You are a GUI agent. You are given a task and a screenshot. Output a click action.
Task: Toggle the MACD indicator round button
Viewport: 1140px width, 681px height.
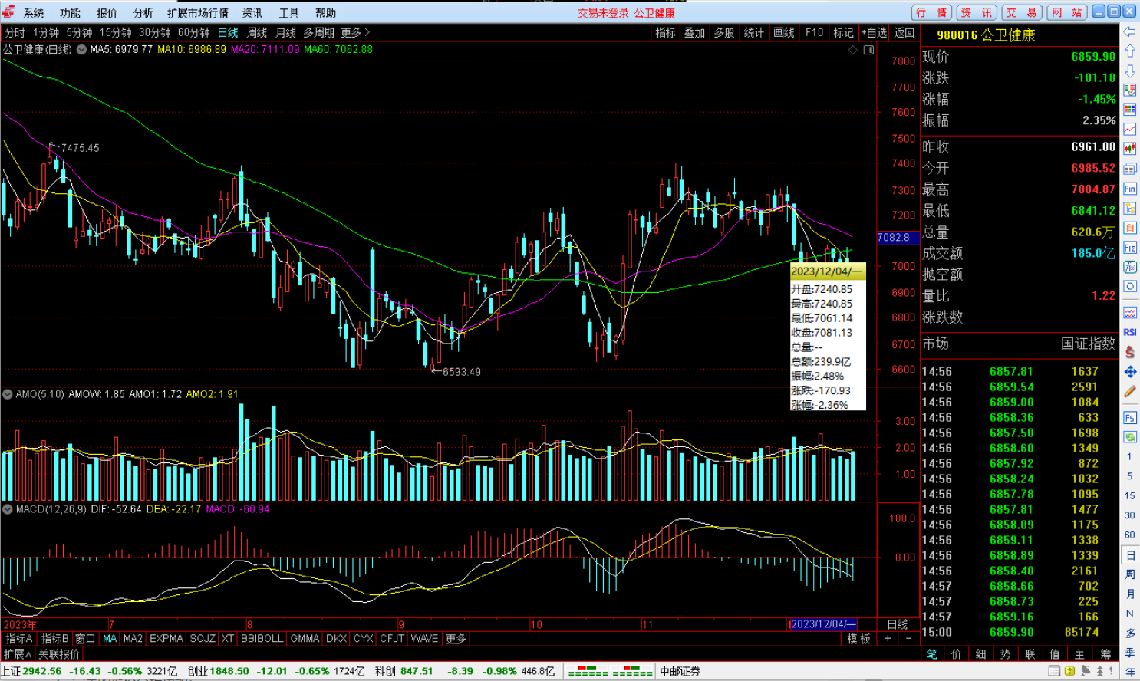[8, 509]
